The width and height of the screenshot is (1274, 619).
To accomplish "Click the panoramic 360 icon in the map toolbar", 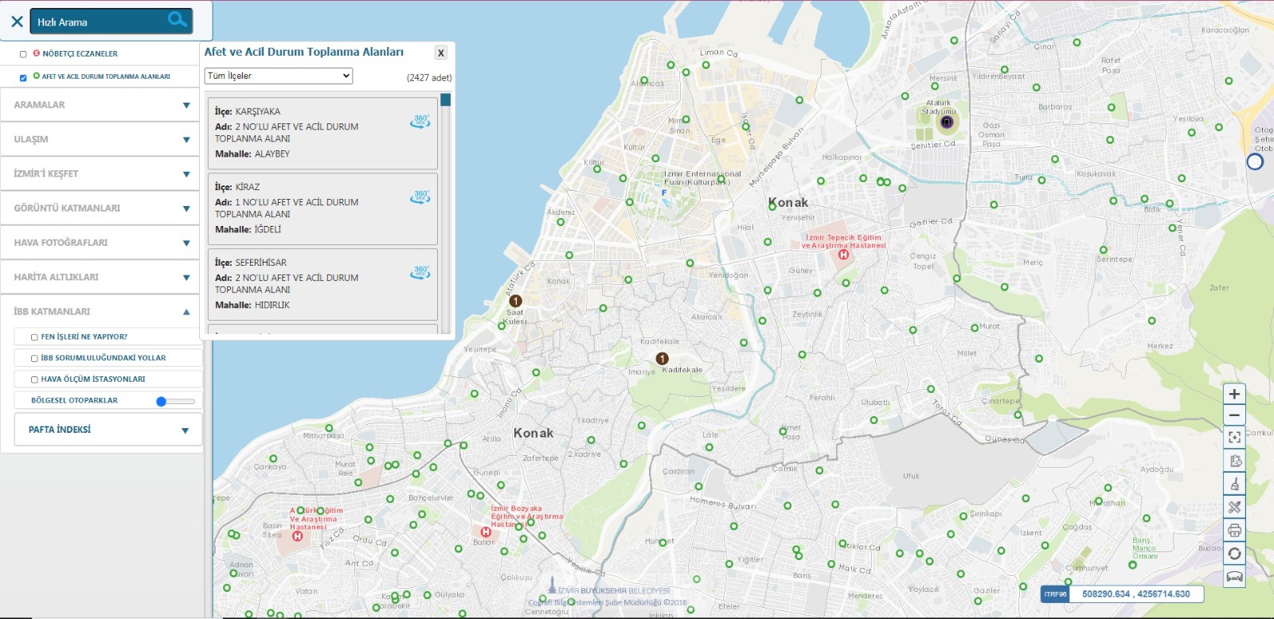I will (1234, 577).
